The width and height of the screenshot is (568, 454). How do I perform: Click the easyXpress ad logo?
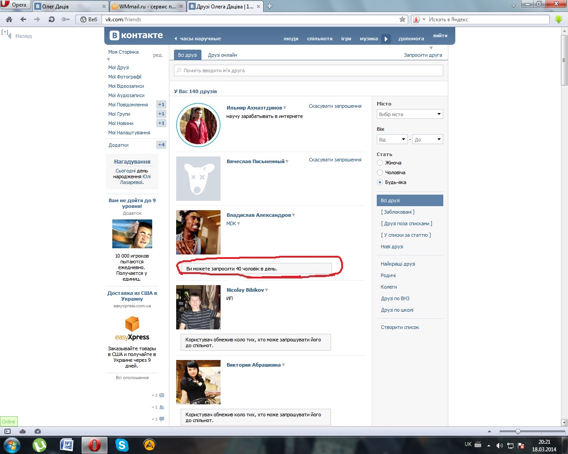pyautogui.click(x=132, y=328)
